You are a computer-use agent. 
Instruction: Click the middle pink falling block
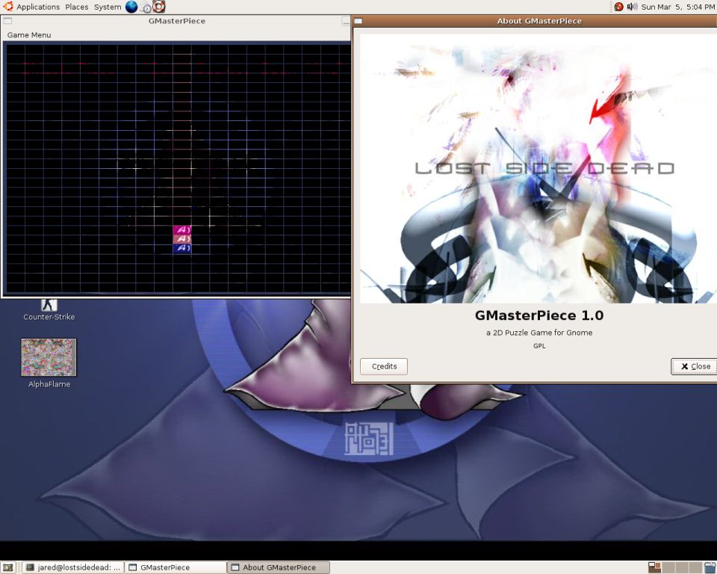pyautogui.click(x=182, y=239)
